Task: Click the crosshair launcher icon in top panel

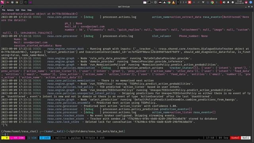Action: point(21,2)
